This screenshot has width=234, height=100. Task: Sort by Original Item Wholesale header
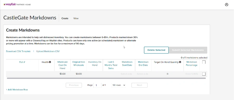(79, 63)
